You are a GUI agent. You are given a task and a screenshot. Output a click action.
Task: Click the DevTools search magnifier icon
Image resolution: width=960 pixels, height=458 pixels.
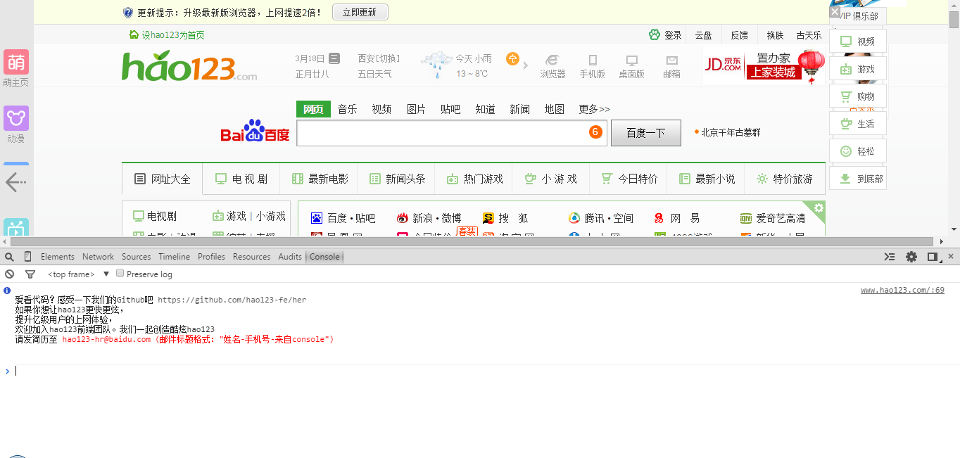coord(9,257)
